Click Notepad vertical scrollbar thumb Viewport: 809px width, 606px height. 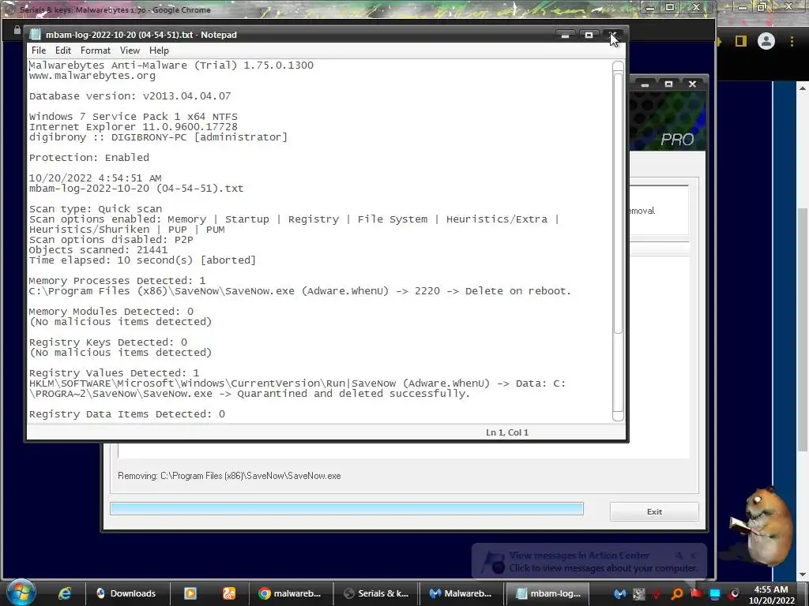(x=618, y=204)
